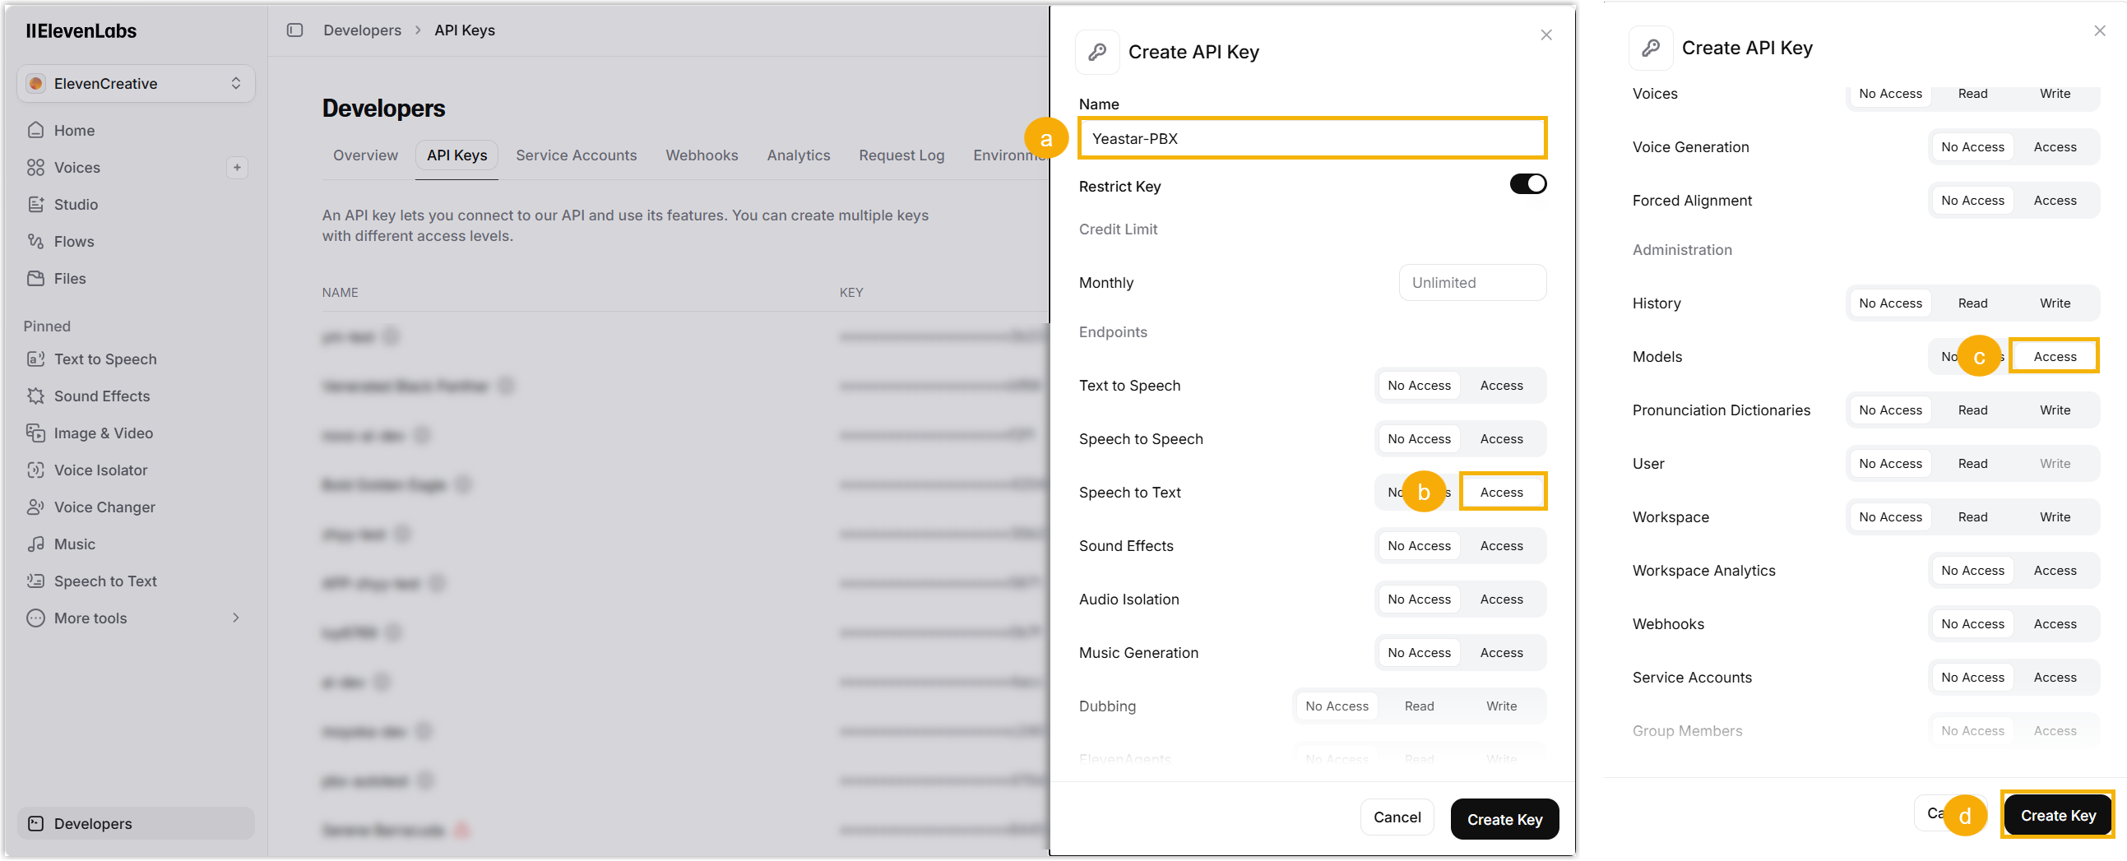2127x861 pixels.
Task: Set Music Generation to No Access
Action: point(1419,653)
